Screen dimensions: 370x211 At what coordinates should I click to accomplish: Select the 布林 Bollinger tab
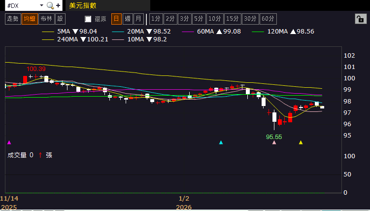tap(46, 19)
